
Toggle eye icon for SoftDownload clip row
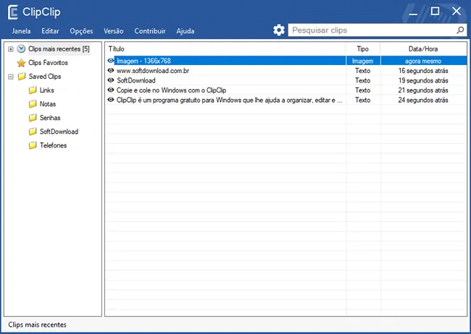(x=111, y=80)
